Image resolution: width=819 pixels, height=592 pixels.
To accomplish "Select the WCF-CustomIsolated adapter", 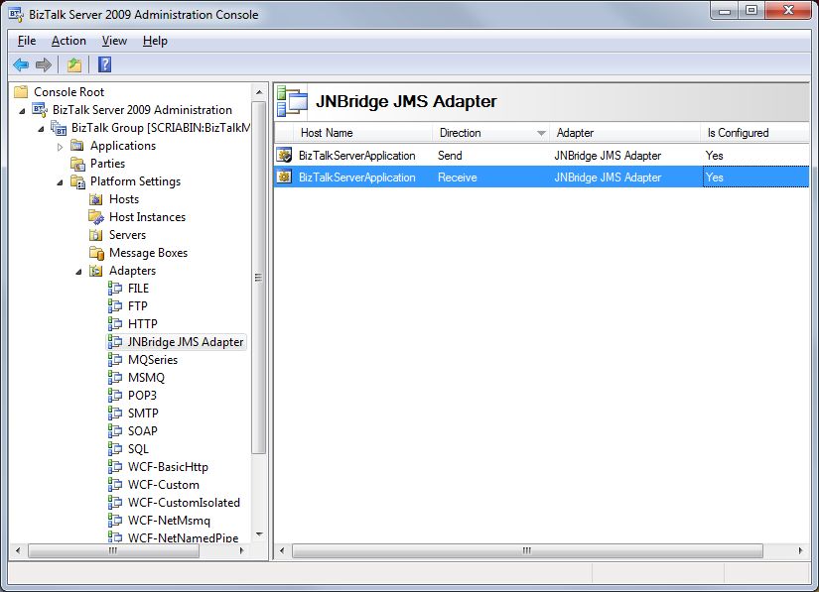I will (184, 503).
